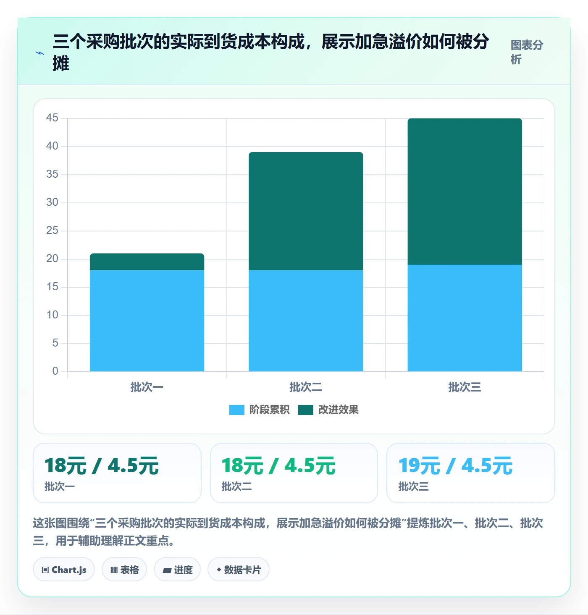588x615 pixels.
Task: Select the 18元 / 4.5元 value on 批次一 card
Action: [x=102, y=466]
